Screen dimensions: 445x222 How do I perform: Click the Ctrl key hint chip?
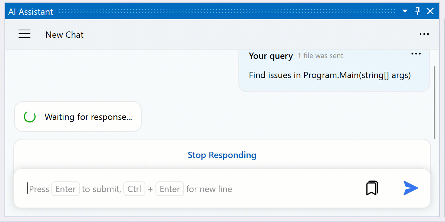[x=134, y=189]
